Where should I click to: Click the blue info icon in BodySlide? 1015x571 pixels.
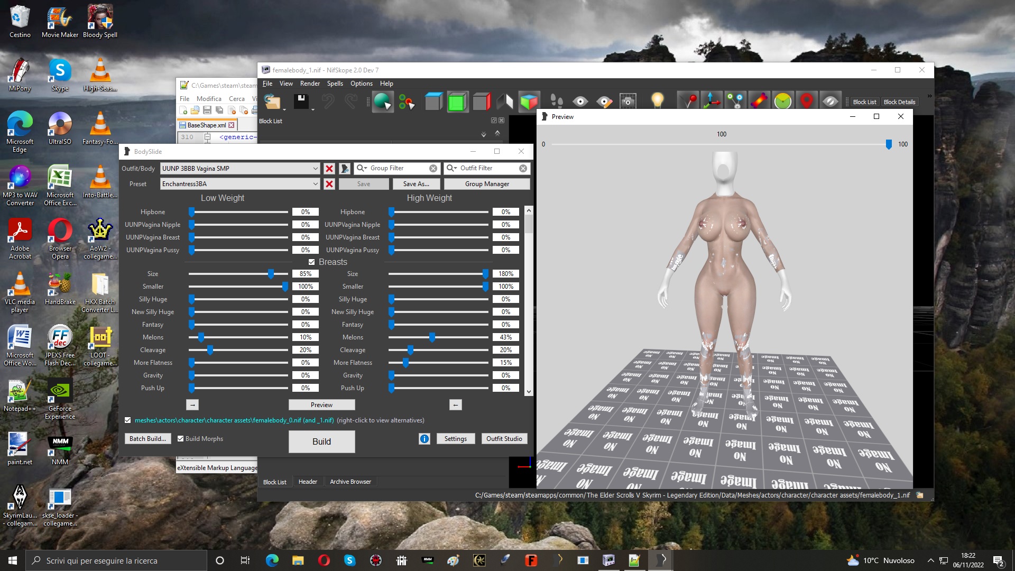click(x=424, y=439)
